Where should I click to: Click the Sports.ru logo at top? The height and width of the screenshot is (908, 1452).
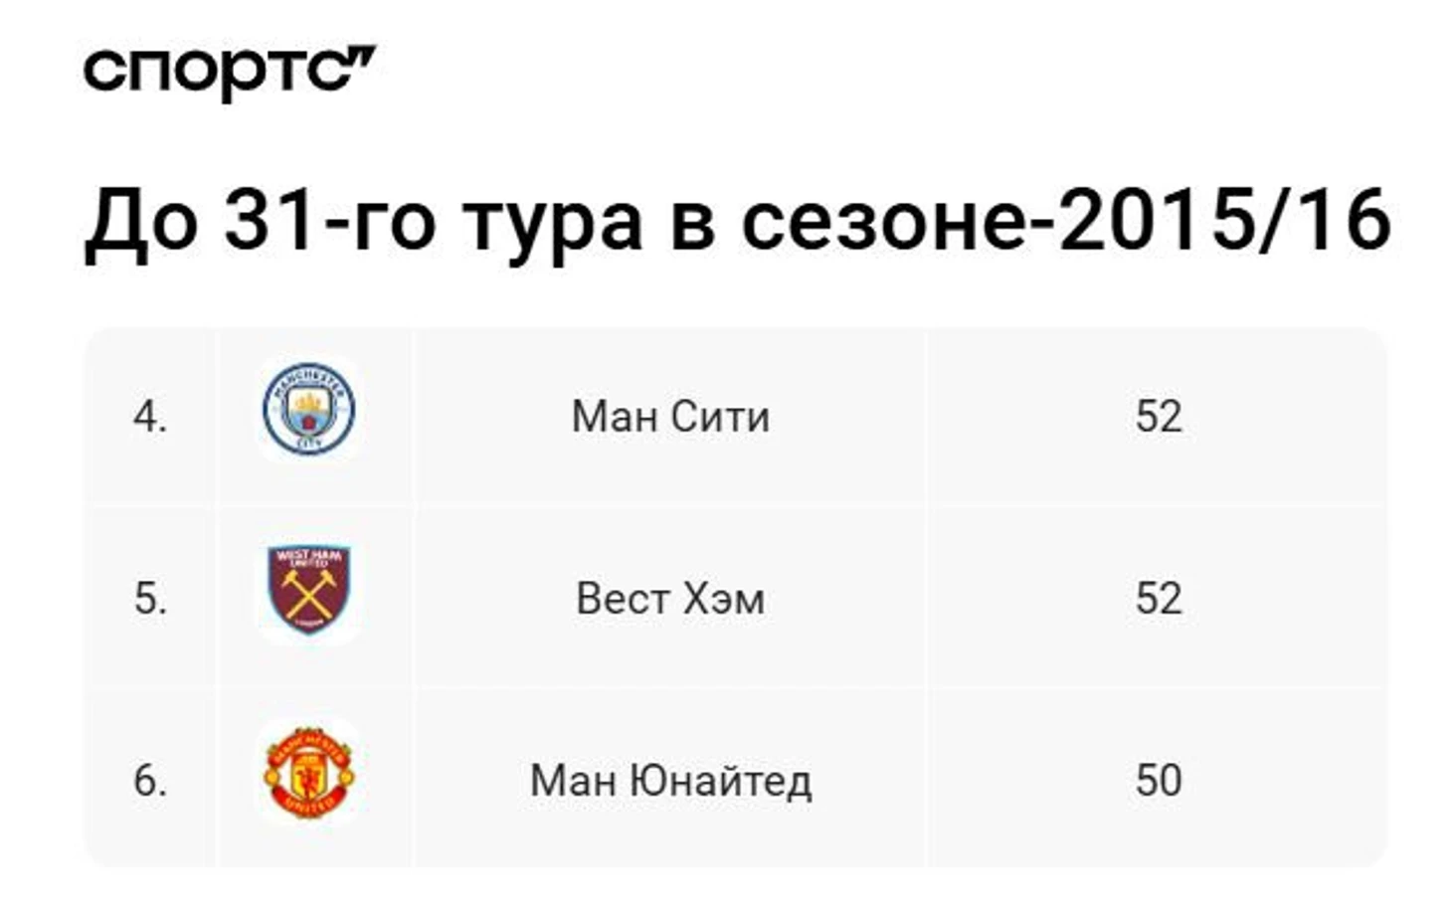coord(229,73)
